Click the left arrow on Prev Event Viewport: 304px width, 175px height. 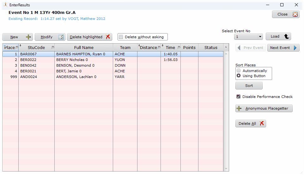point(239,48)
